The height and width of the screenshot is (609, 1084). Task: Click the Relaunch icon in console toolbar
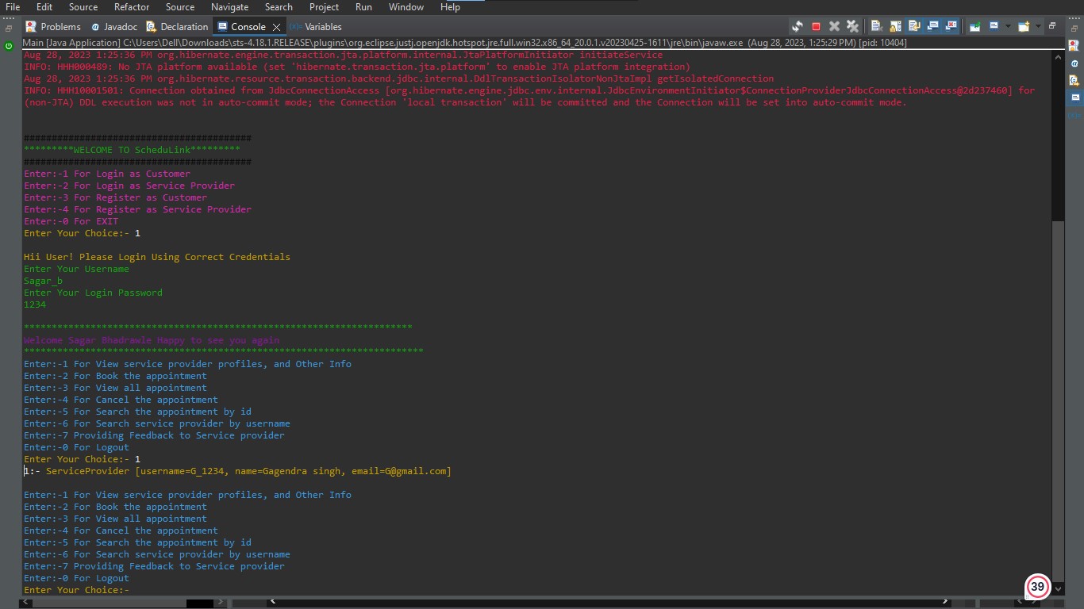pyautogui.click(x=798, y=26)
